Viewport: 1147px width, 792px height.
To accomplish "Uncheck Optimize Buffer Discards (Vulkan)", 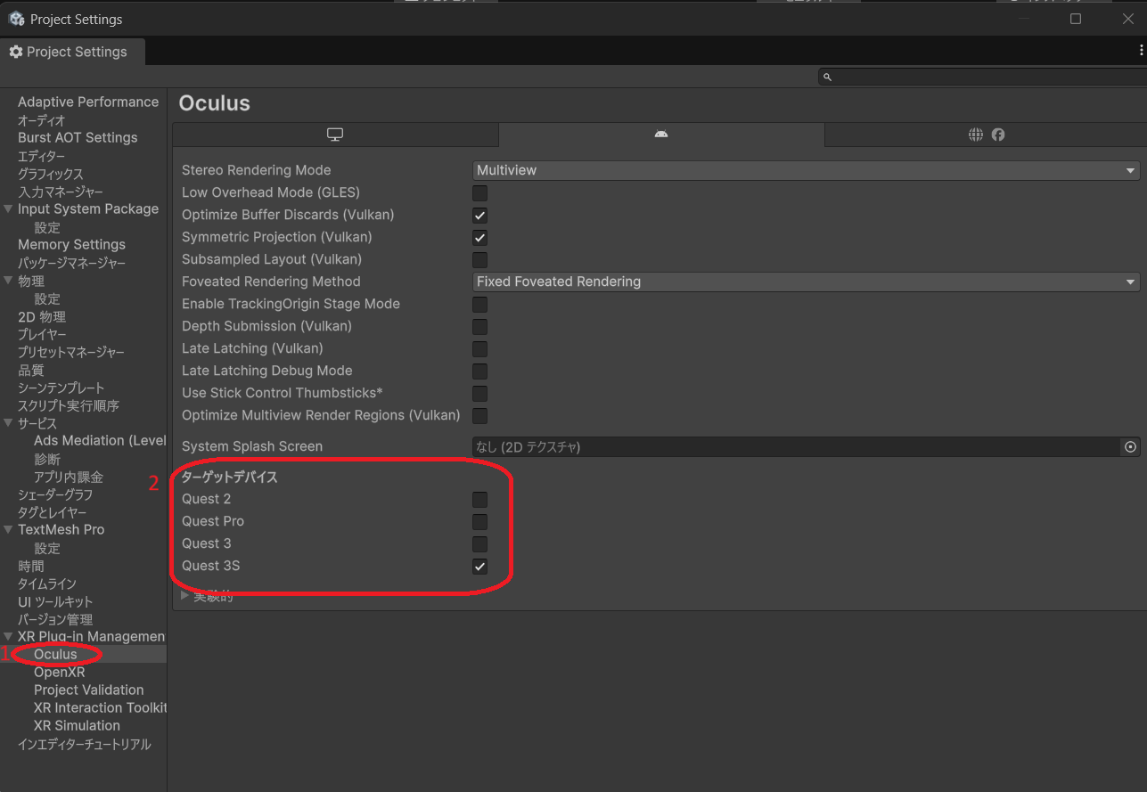I will (479, 215).
